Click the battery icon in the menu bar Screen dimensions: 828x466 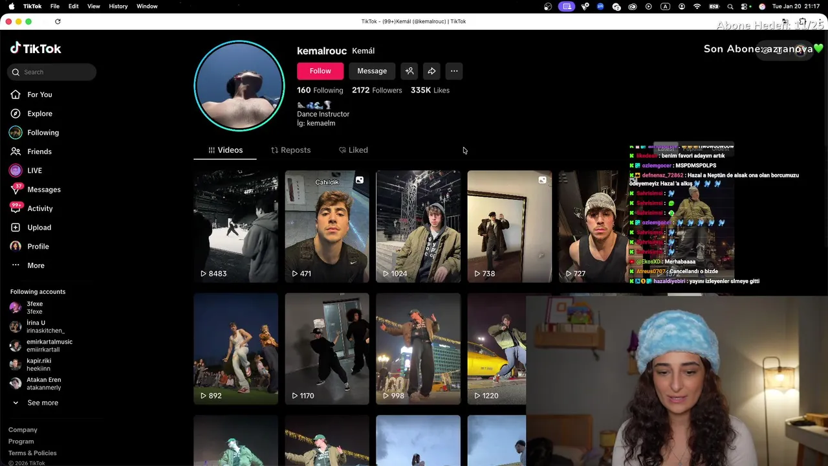pyautogui.click(x=714, y=6)
